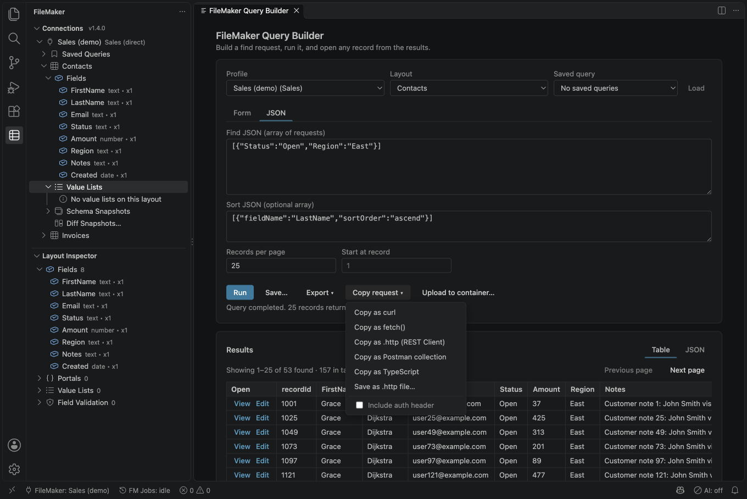Click the Save... button
The height and width of the screenshot is (499, 747).
[276, 292]
